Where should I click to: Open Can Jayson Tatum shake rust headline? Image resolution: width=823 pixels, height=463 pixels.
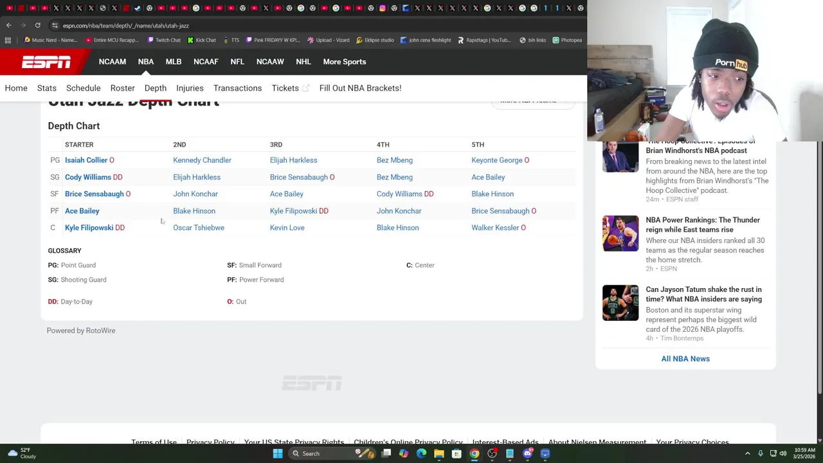[704, 295]
